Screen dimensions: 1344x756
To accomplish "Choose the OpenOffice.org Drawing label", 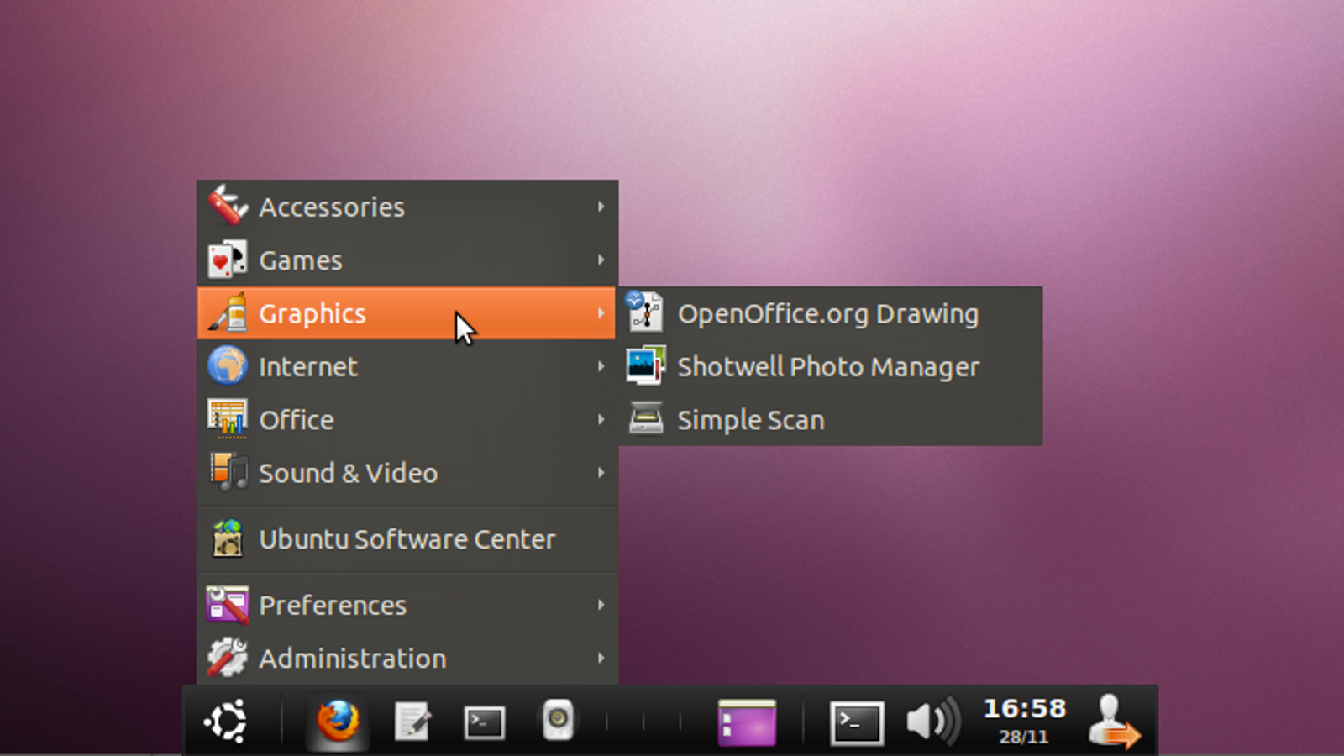I will tap(828, 313).
